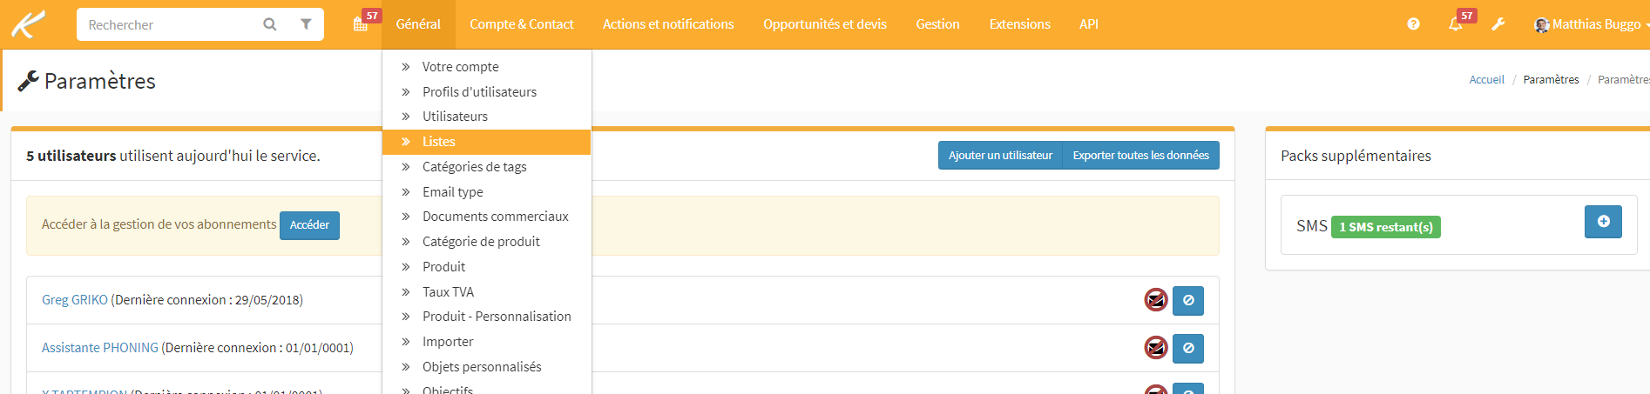Viewport: 1650px width, 394px height.
Task: Select Utilisateurs menu entry
Action: [486, 117]
